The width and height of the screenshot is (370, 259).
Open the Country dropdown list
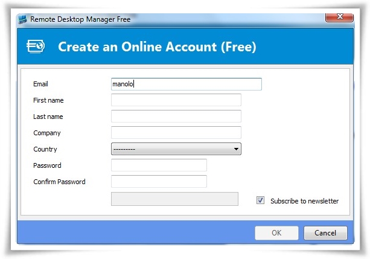[x=176, y=149]
